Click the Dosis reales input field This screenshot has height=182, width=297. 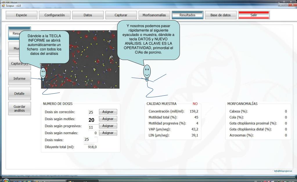click(91, 139)
